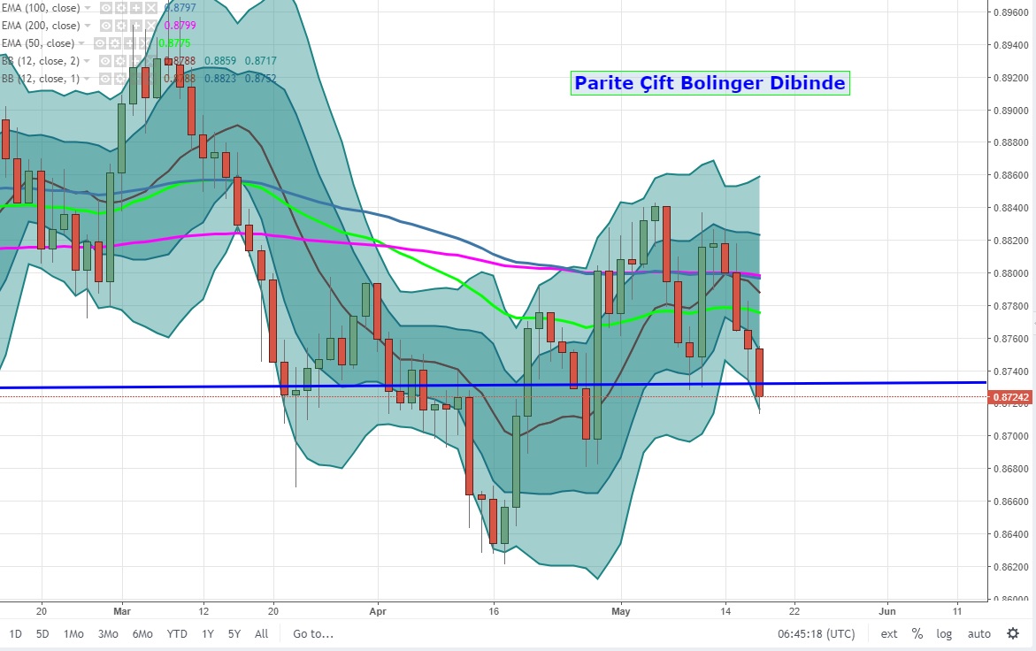Switch to the YTD time range

pyautogui.click(x=177, y=634)
